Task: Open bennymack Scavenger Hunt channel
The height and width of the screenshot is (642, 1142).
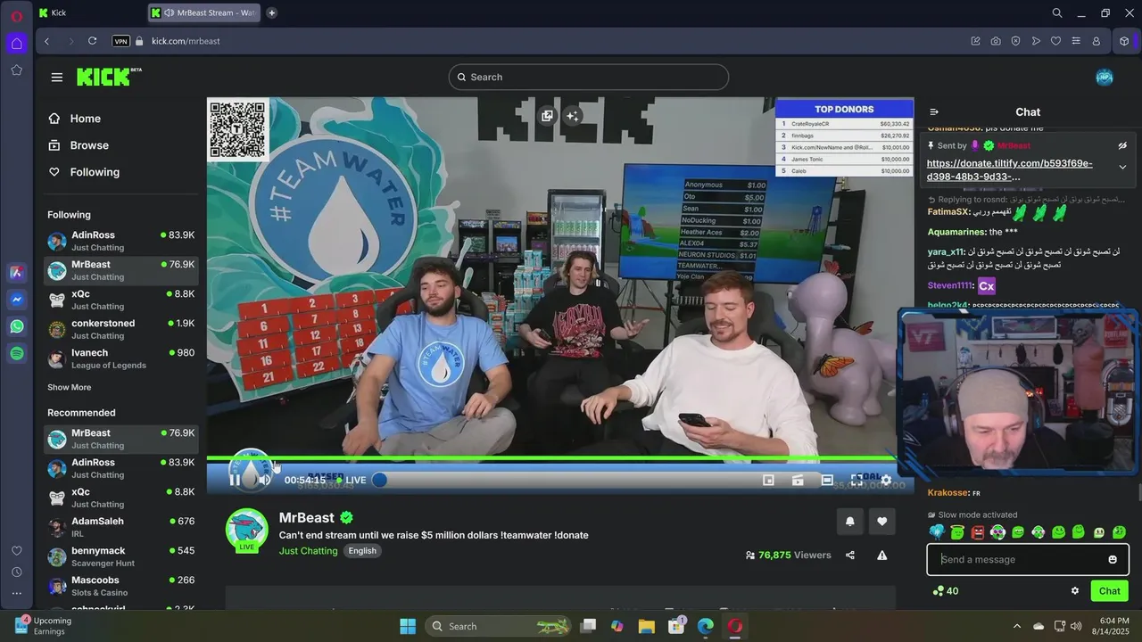Action: [x=121, y=556]
